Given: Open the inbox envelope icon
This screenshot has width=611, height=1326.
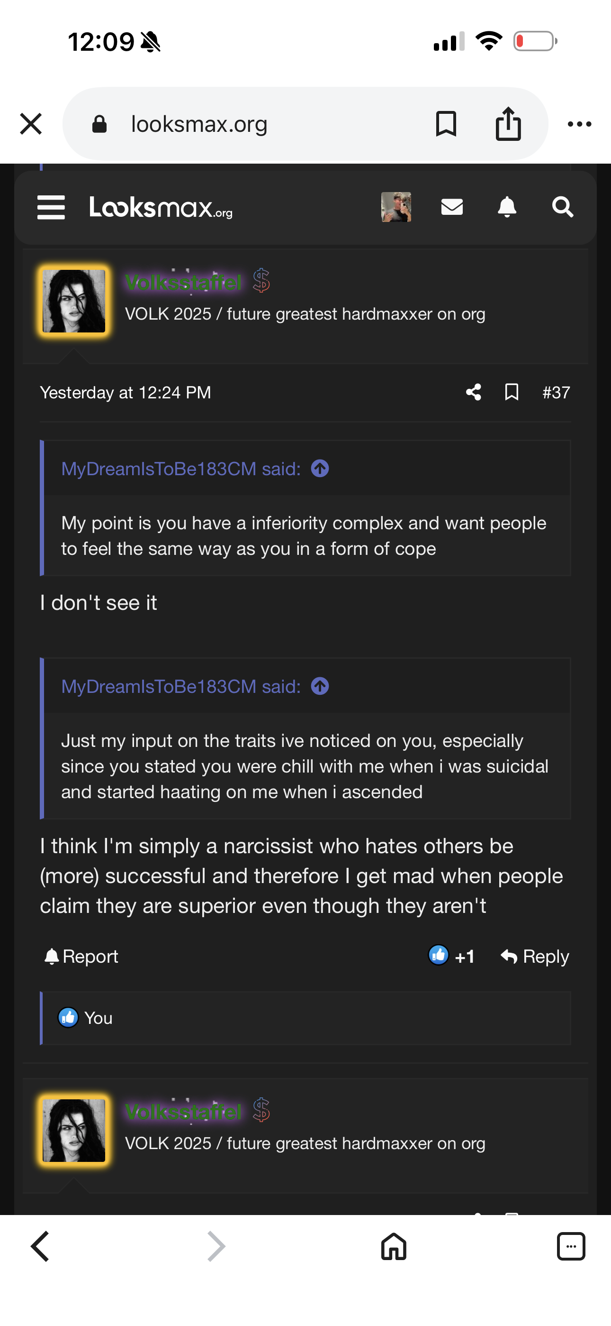Looking at the screenshot, I should [x=451, y=207].
